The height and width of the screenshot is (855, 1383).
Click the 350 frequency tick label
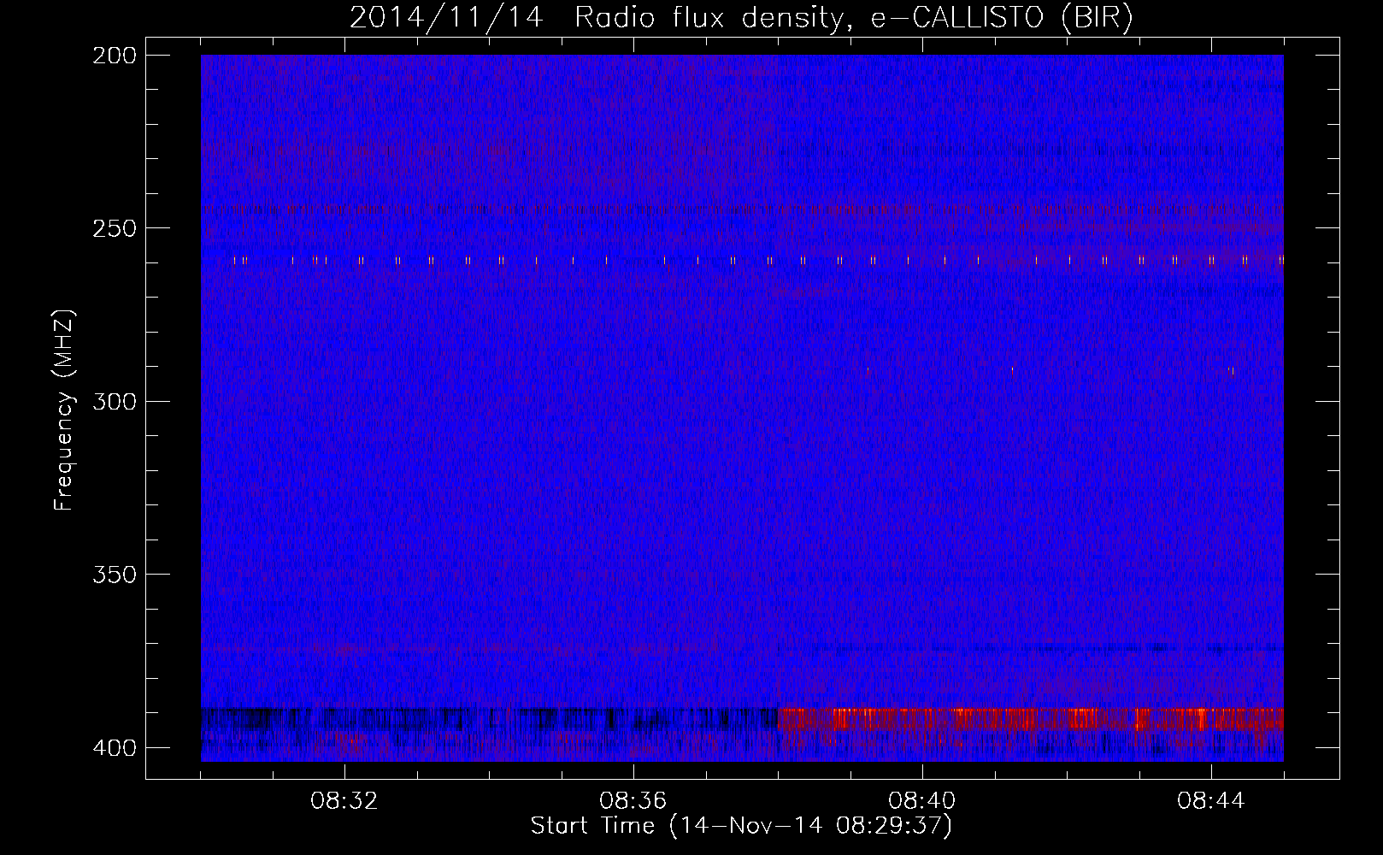click(x=113, y=575)
